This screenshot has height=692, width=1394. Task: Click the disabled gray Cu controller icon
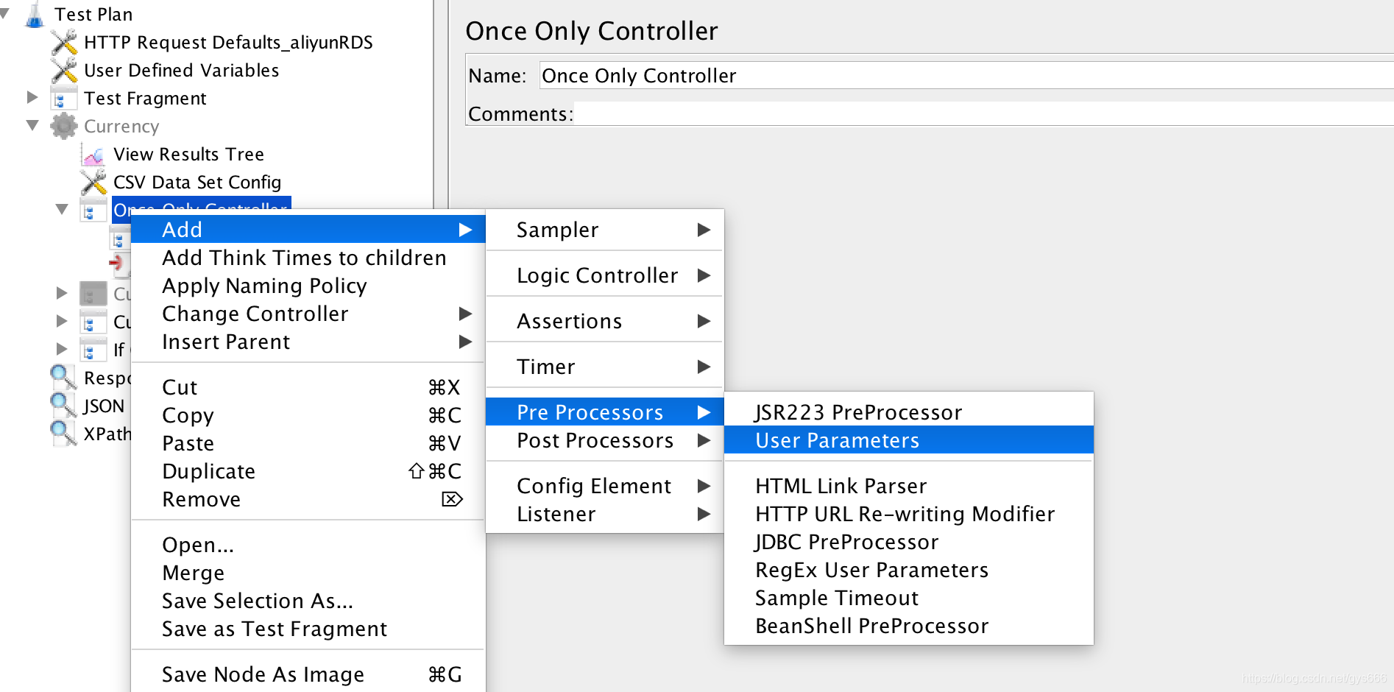(x=93, y=294)
